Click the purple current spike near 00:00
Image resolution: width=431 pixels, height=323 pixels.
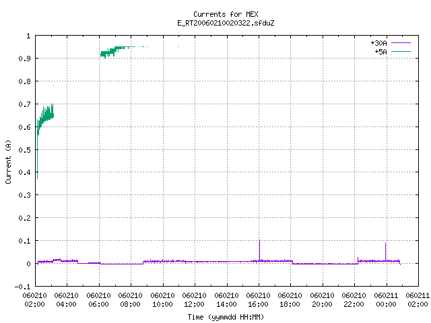pyautogui.click(x=385, y=252)
